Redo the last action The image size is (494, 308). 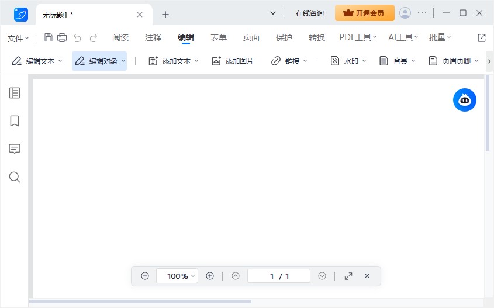point(94,38)
